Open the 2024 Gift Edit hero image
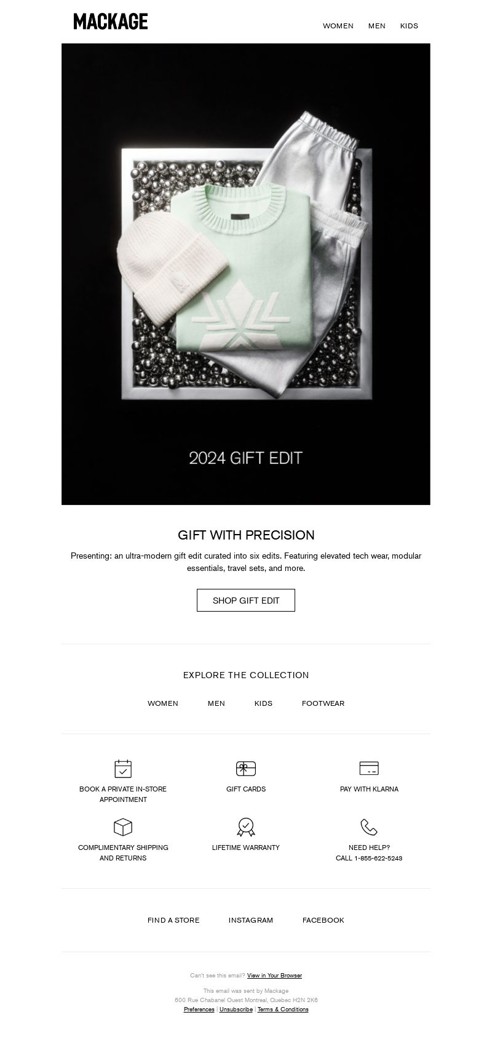The width and height of the screenshot is (492, 1044). coord(246,274)
